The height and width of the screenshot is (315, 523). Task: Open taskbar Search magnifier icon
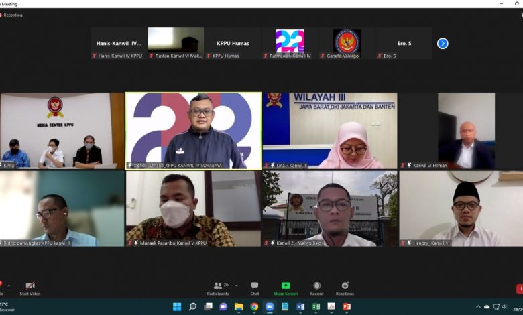pyautogui.click(x=192, y=307)
